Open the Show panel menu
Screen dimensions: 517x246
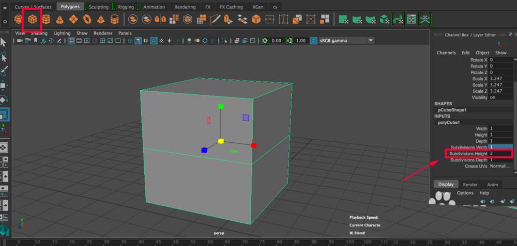click(82, 33)
